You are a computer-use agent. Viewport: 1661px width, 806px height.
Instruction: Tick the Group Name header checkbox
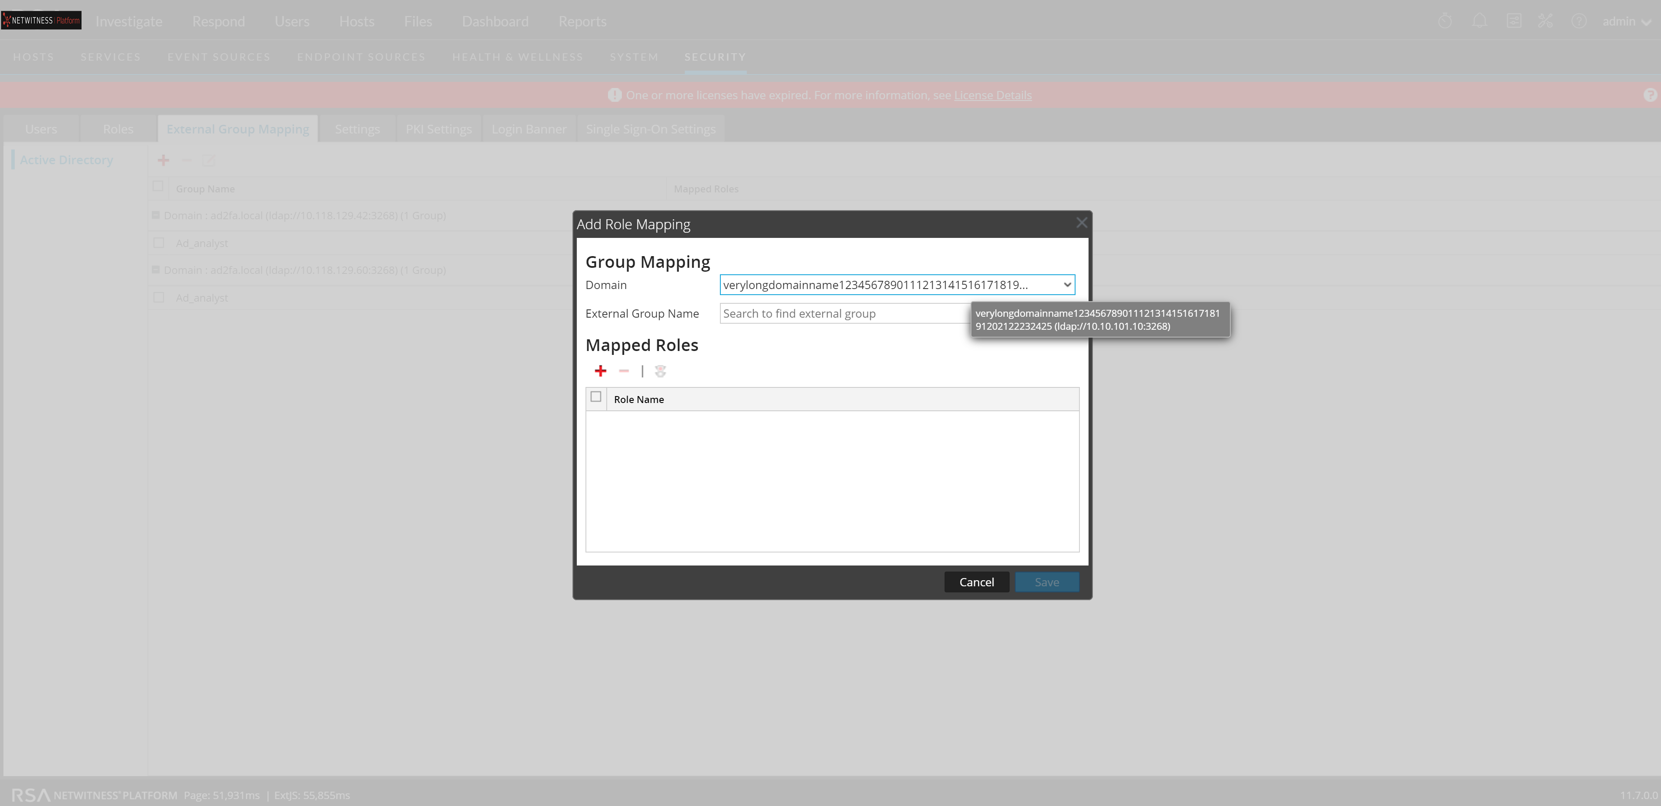(158, 186)
